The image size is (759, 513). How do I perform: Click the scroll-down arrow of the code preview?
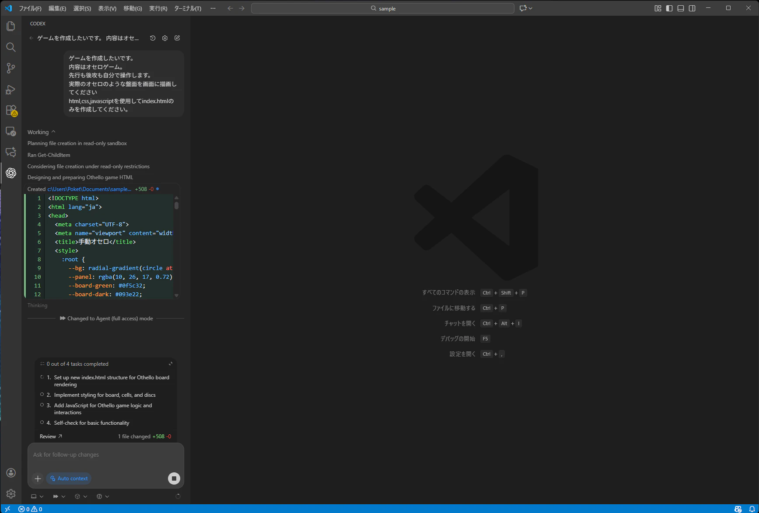[x=176, y=295]
